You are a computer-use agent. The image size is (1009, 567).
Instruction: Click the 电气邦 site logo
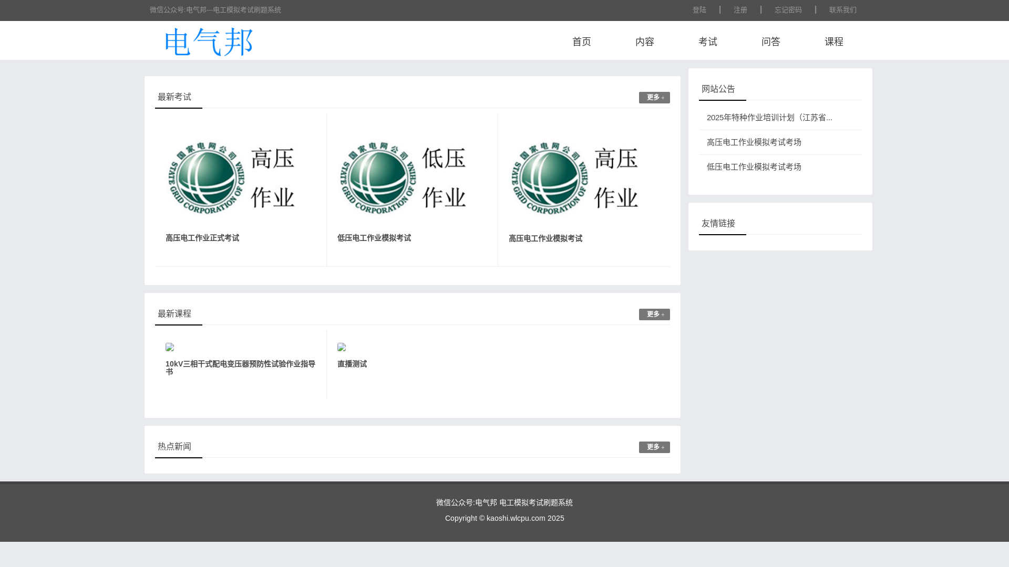pyautogui.click(x=209, y=42)
